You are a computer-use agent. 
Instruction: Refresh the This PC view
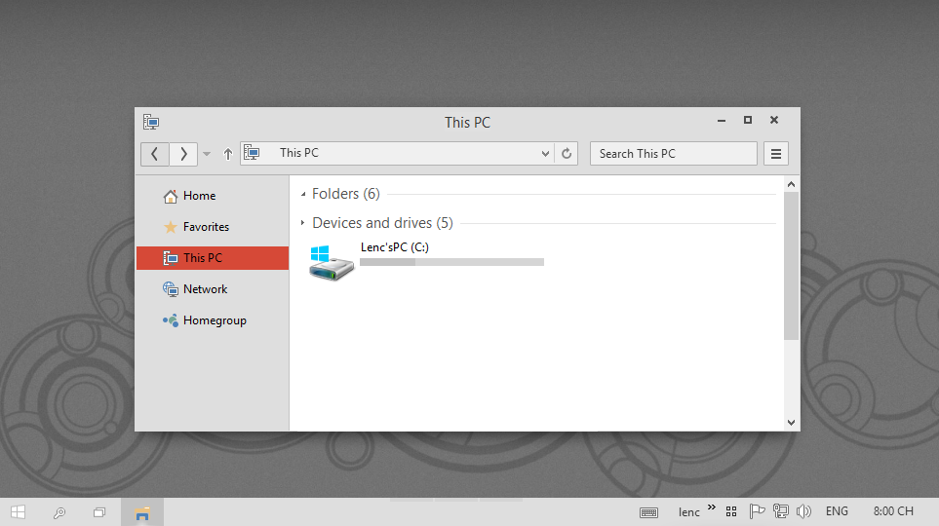(566, 154)
